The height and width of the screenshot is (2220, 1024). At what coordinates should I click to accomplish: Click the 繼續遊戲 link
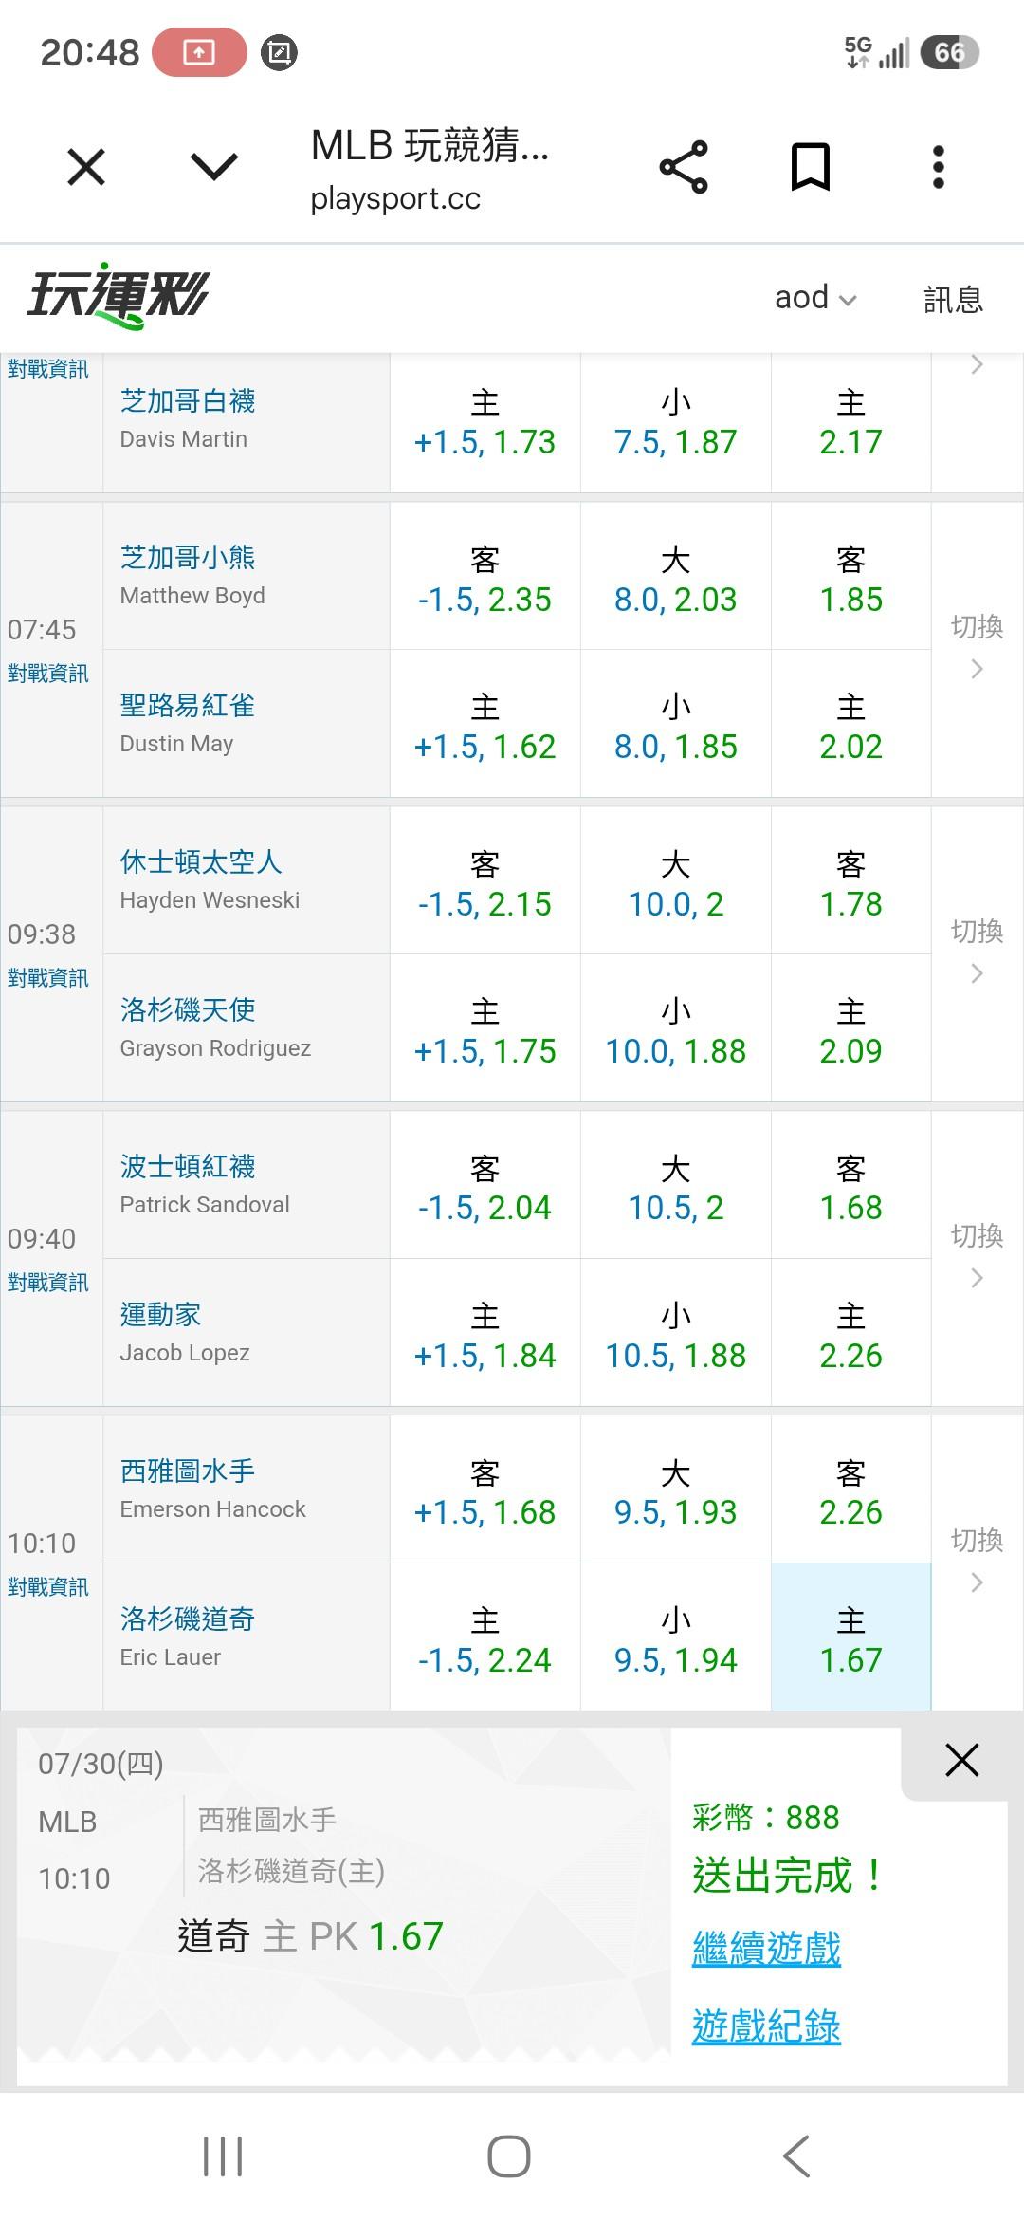tap(766, 1948)
